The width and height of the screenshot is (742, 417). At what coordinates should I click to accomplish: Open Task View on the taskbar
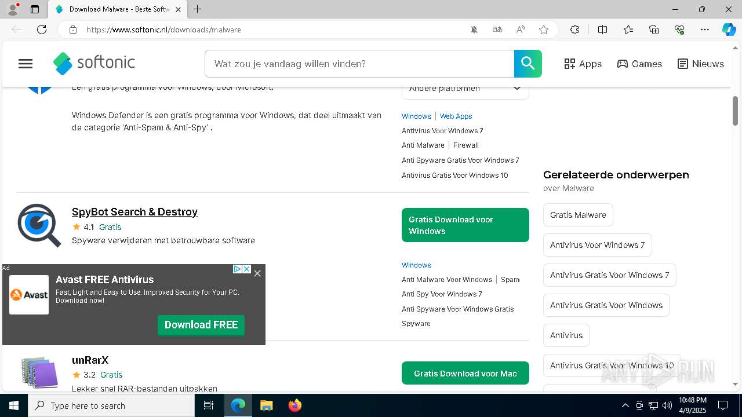coord(209,405)
